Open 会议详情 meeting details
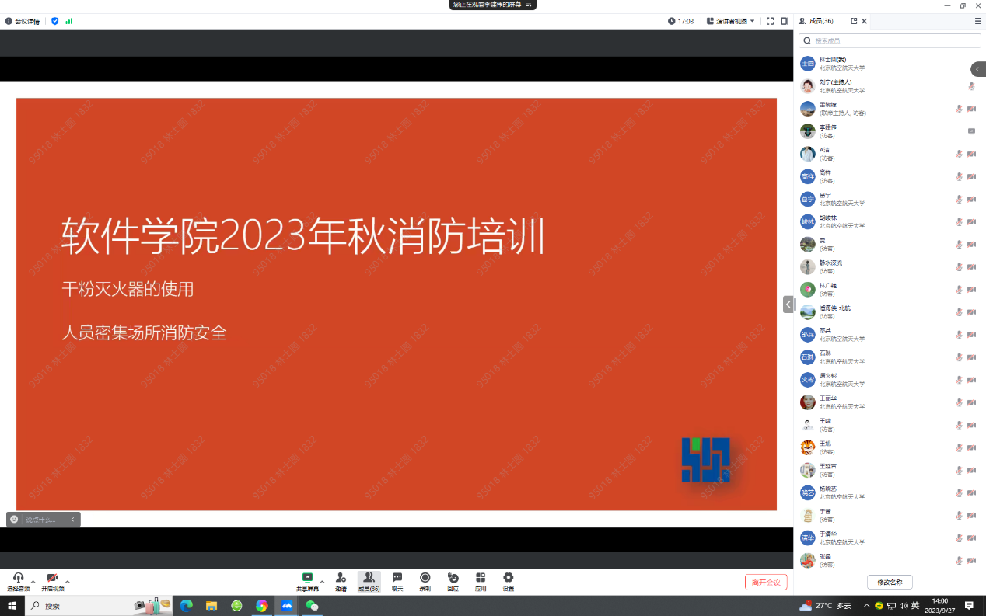The width and height of the screenshot is (986, 616). (x=23, y=21)
